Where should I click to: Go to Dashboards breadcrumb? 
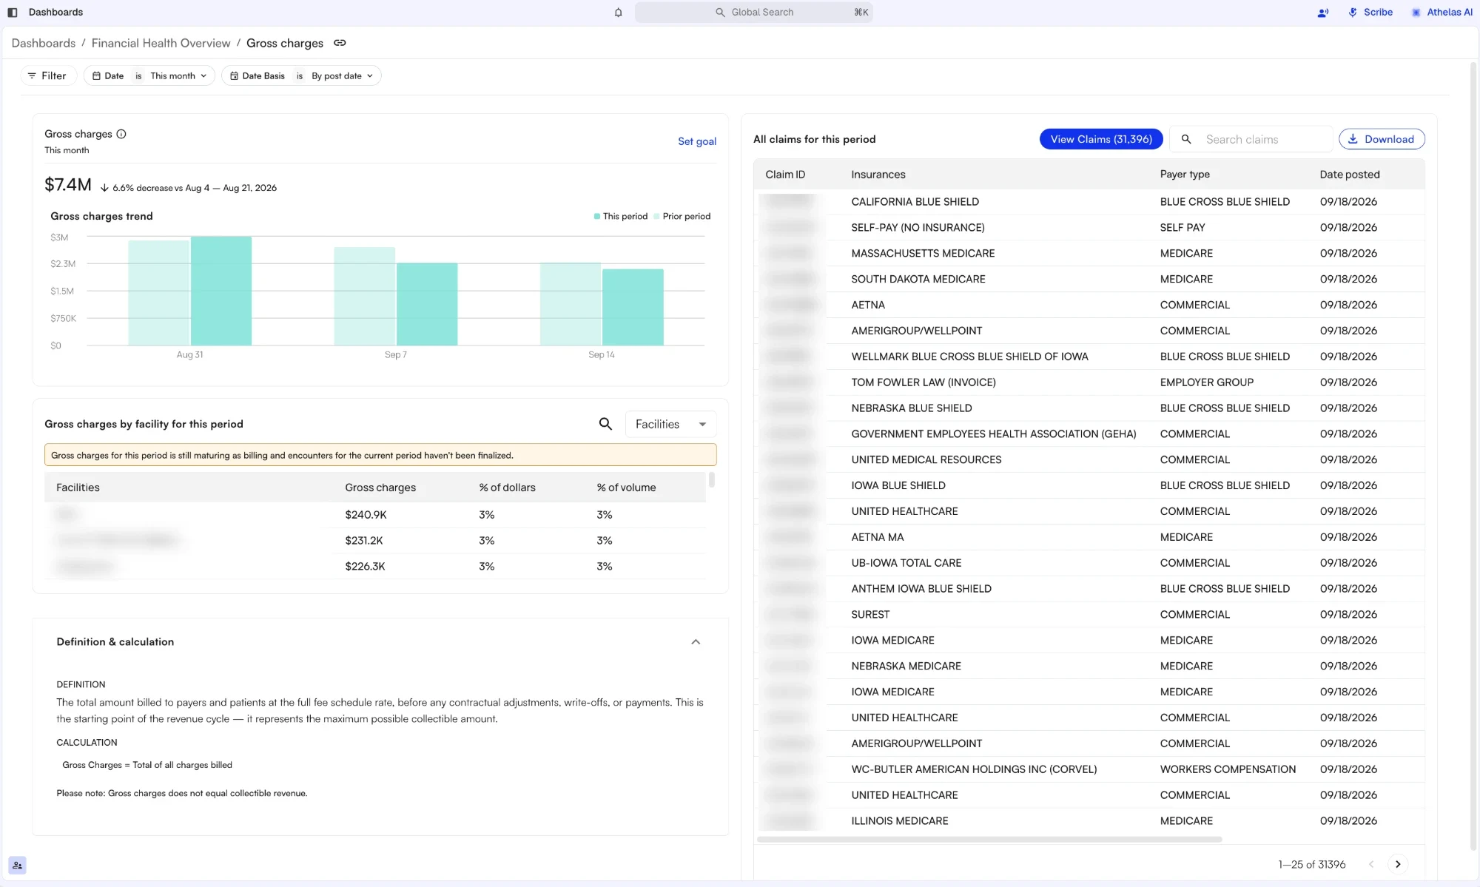pos(44,43)
